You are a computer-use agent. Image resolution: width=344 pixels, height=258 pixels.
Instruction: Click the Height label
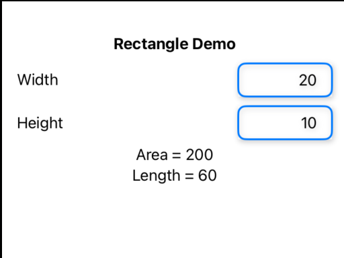[x=40, y=123]
